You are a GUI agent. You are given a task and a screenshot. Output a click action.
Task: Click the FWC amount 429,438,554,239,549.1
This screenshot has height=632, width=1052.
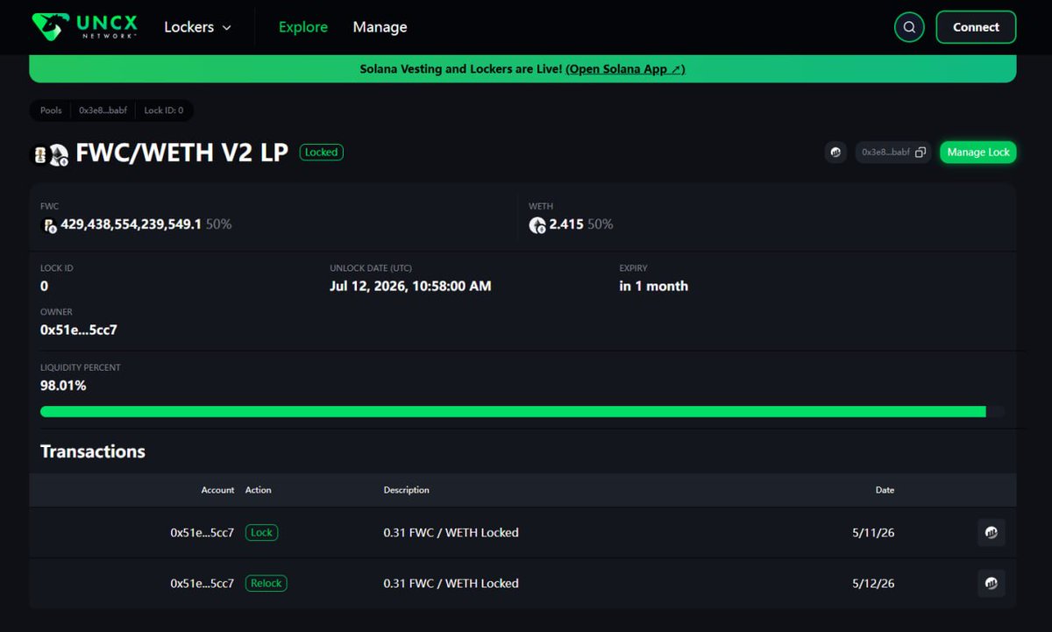click(x=131, y=224)
